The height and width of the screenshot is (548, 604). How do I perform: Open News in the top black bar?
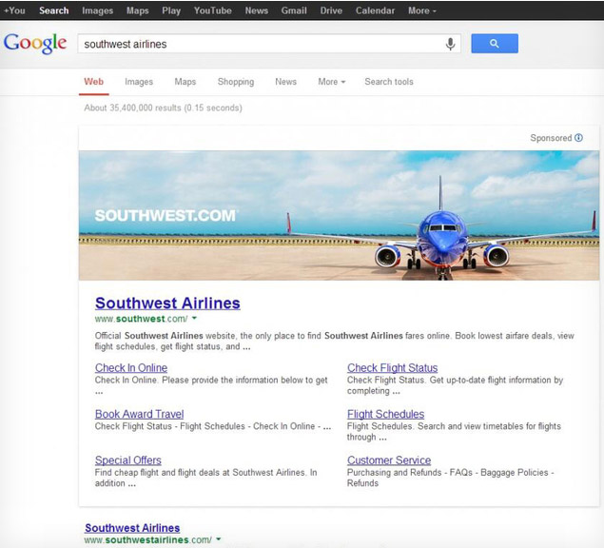257,10
